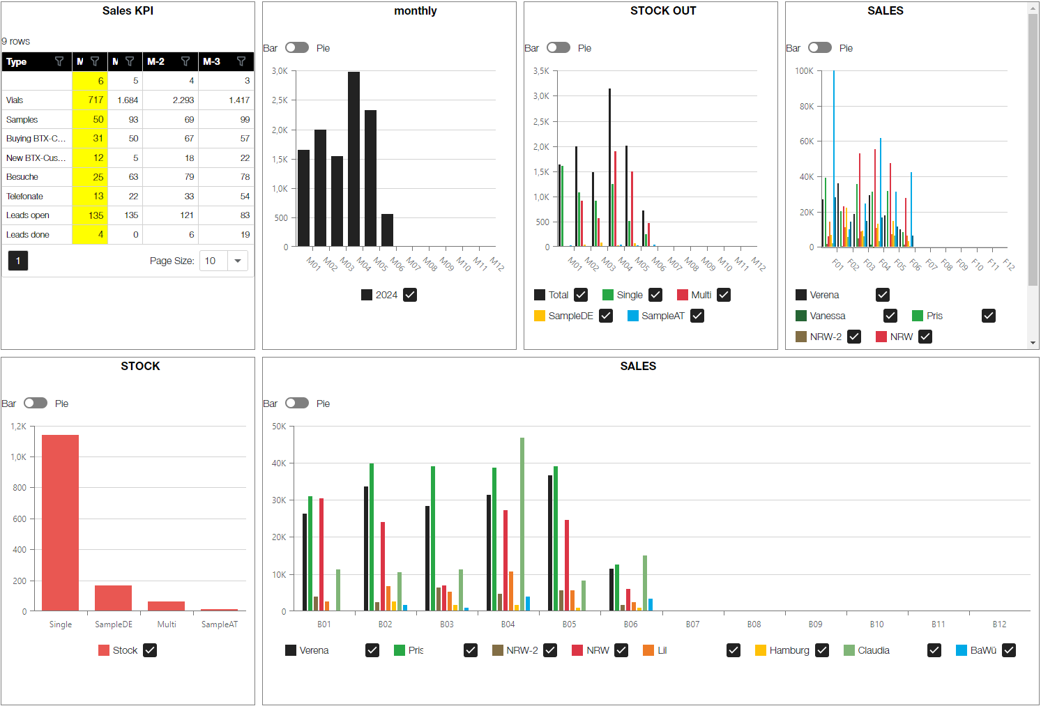1041x706 pixels.
Task: Click the SampleDE bar in STOCK chart
Action: (113, 598)
